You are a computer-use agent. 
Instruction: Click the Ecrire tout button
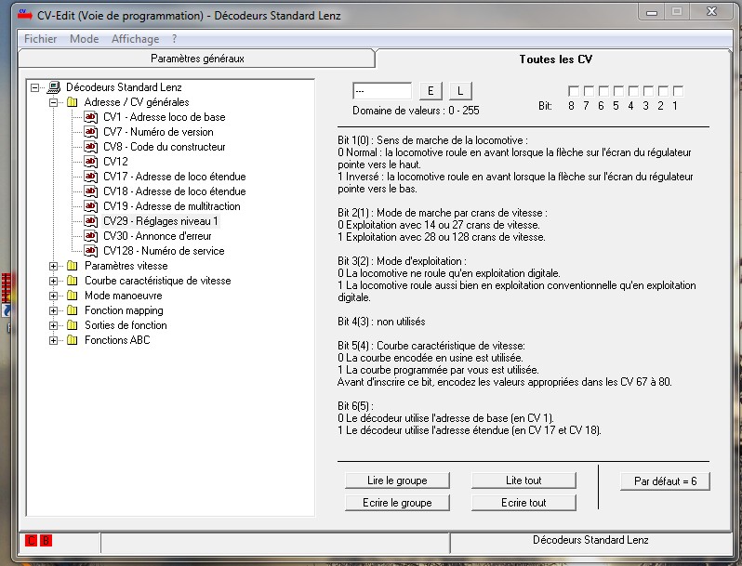point(523,503)
